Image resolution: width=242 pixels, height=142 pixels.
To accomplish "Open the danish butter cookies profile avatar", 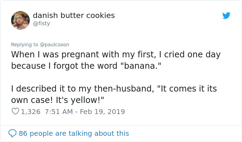I will (20, 20).
